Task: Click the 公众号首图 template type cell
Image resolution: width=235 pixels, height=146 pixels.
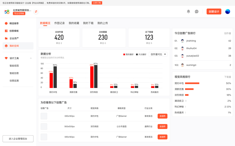Action: pyautogui.click(x=121, y=126)
